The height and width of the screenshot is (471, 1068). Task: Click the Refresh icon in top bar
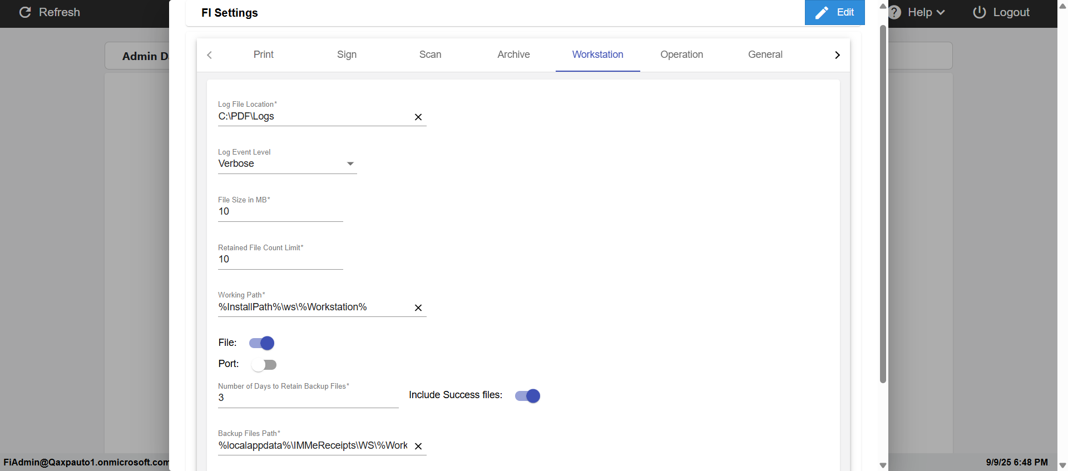point(25,12)
